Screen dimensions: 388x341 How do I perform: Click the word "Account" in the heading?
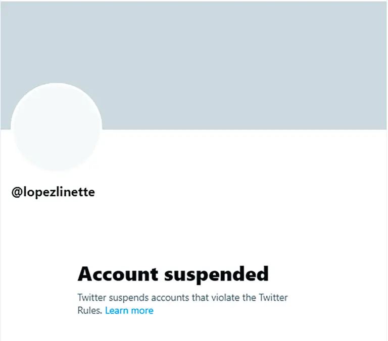coord(117,274)
